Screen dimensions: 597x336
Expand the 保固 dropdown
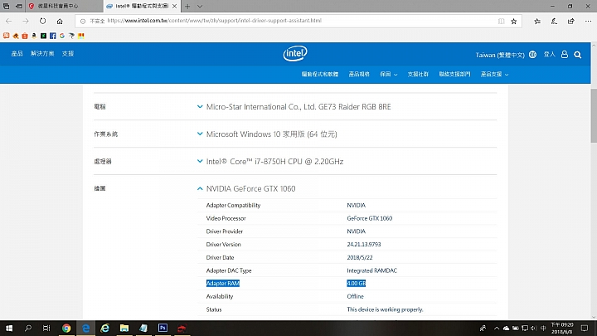pos(388,75)
